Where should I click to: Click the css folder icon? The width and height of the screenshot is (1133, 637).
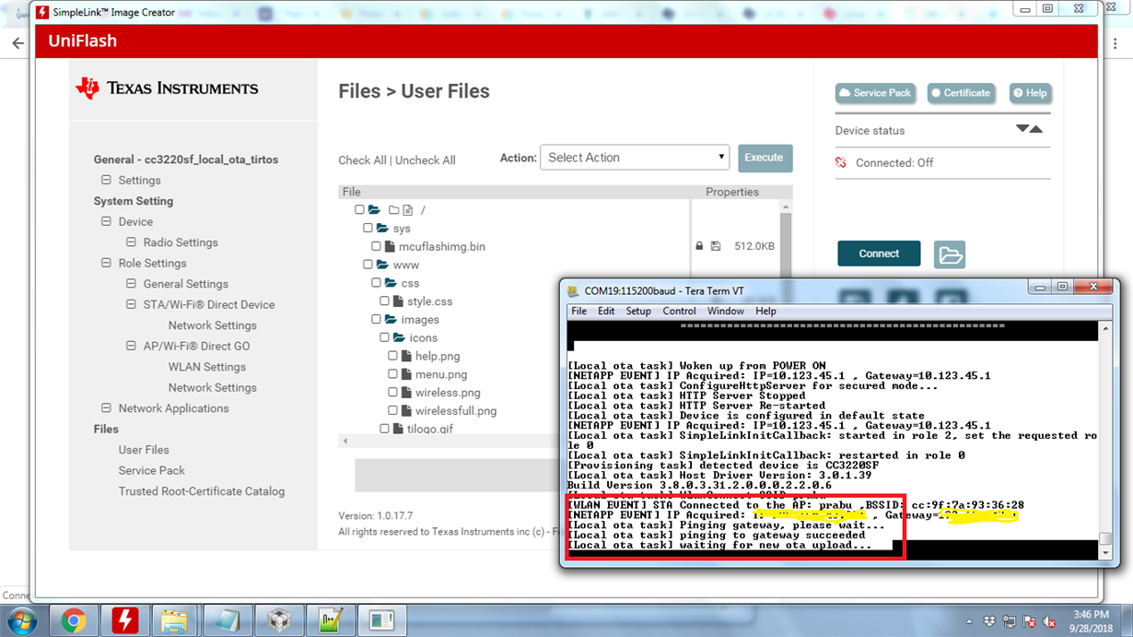[x=391, y=283]
